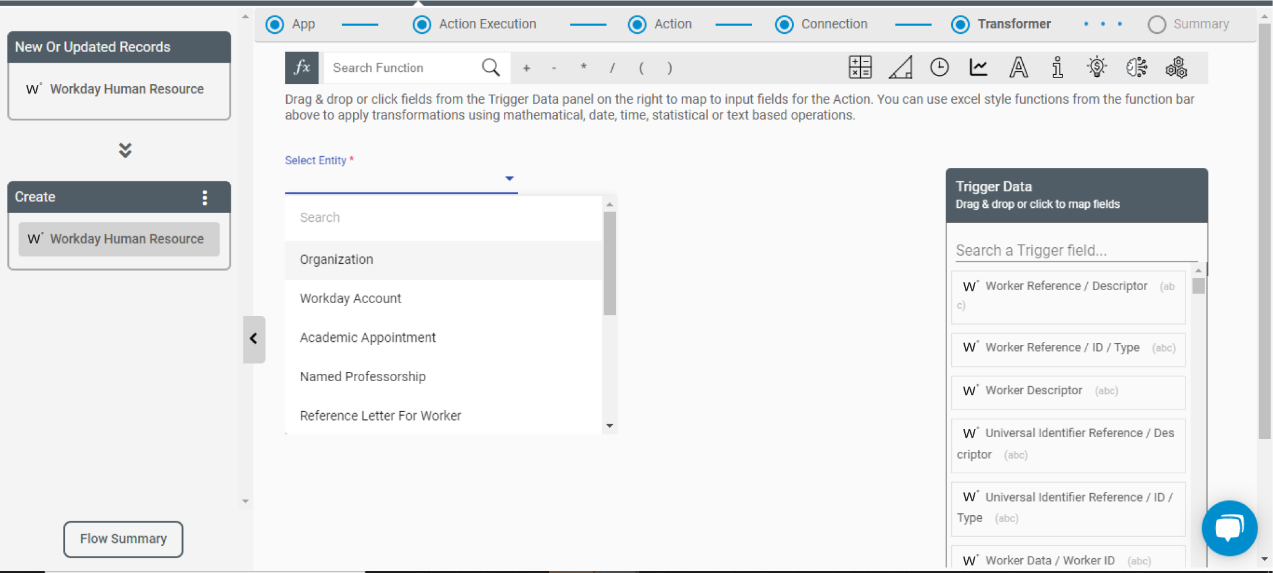
Task: Open the Create step three-dot menu
Action: 205,197
